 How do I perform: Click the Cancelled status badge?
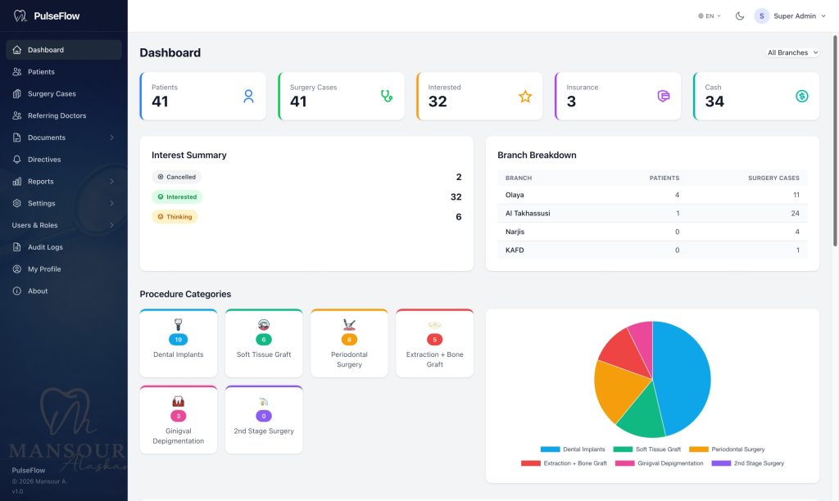pyautogui.click(x=177, y=177)
